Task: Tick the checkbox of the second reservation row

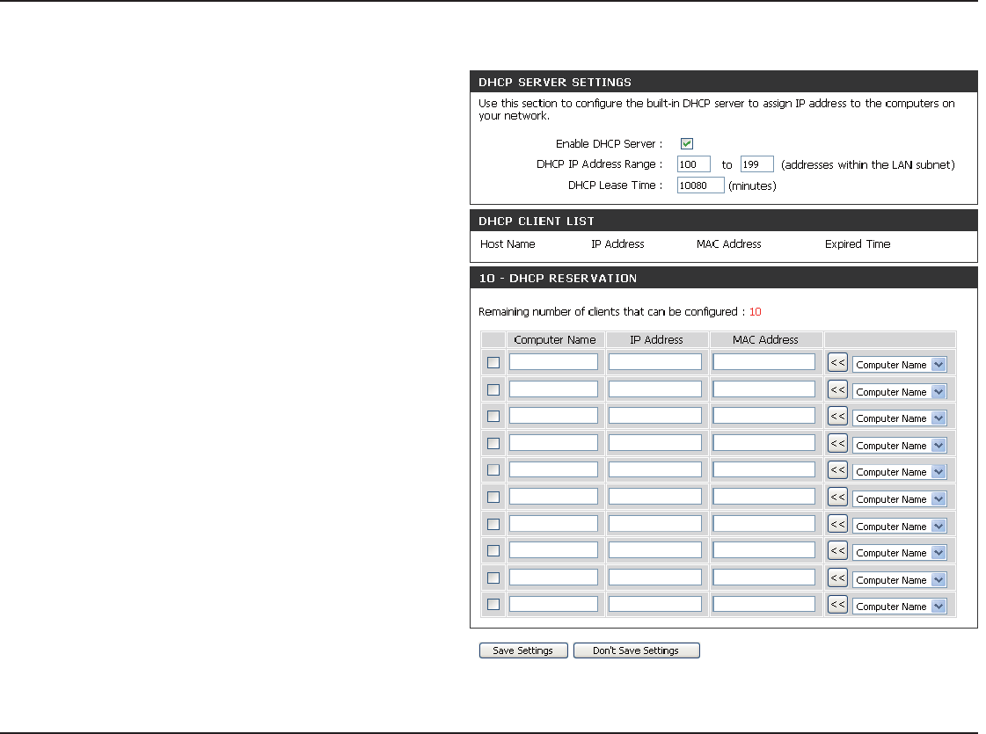Action: 493,389
